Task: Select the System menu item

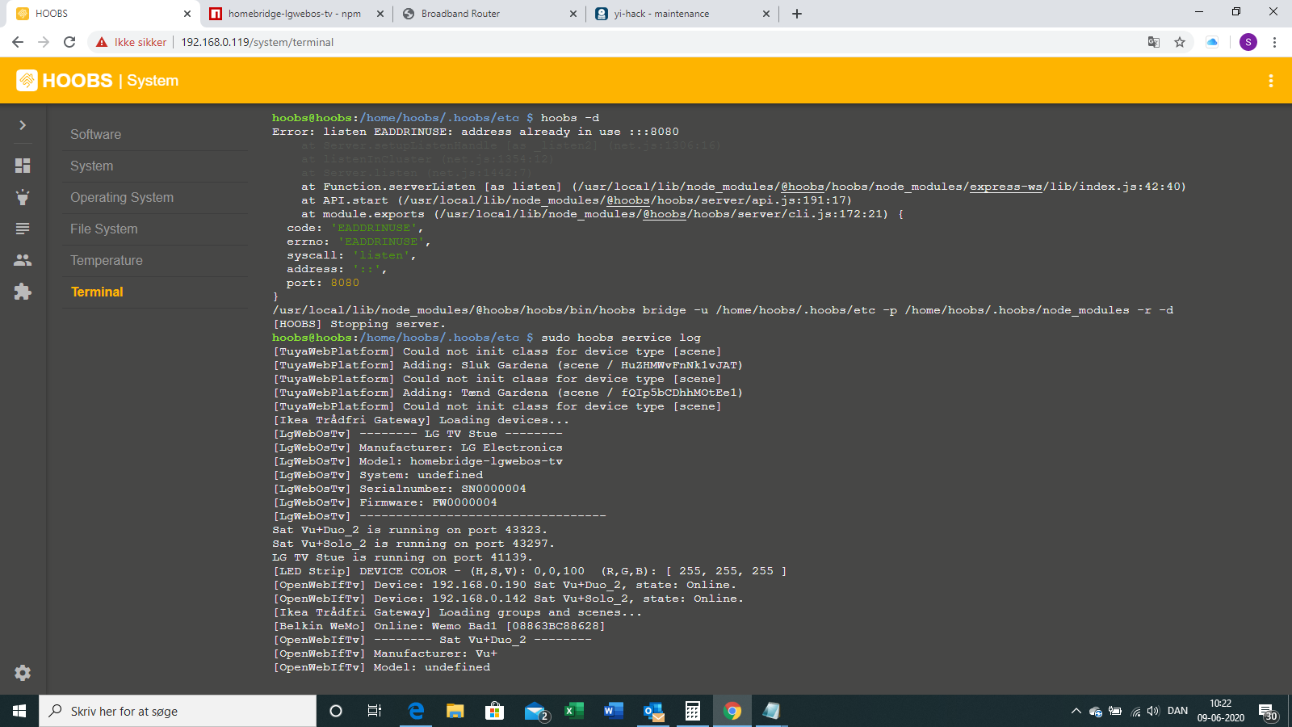Action: coord(155,166)
